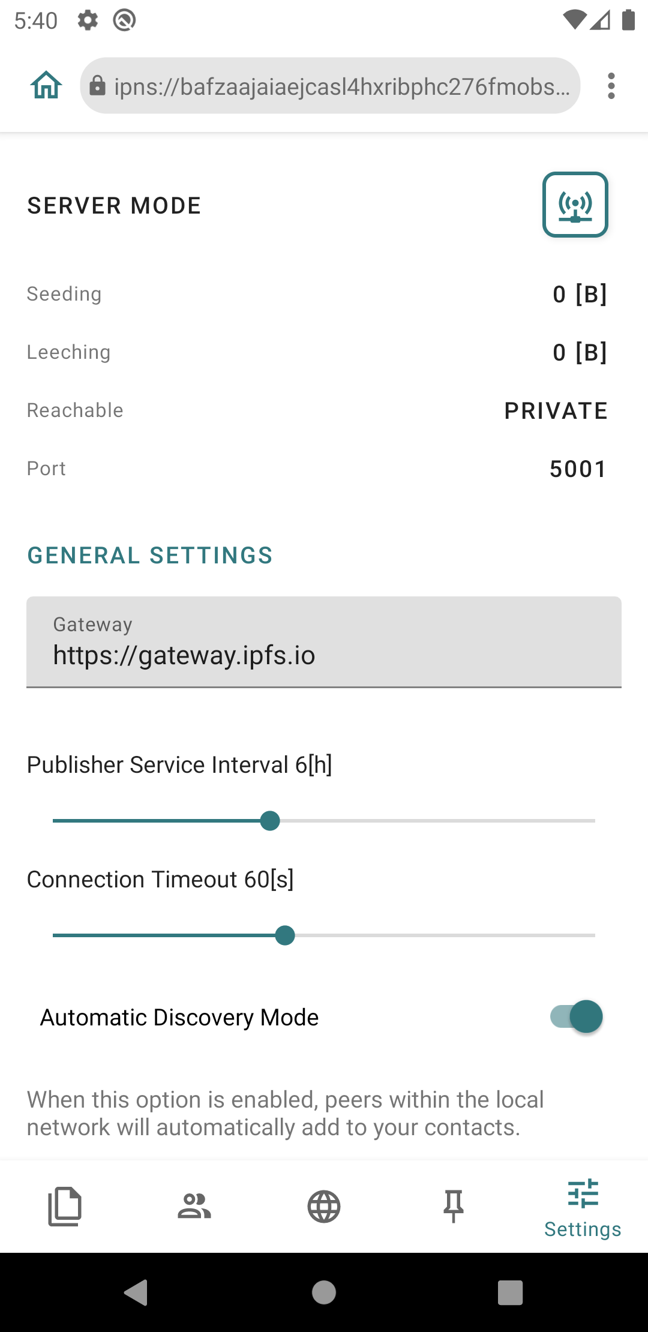Screen dimensions: 648x1332
Task: Switch to the globe browser tab
Action: (324, 1206)
